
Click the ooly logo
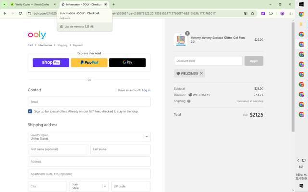[37, 35]
